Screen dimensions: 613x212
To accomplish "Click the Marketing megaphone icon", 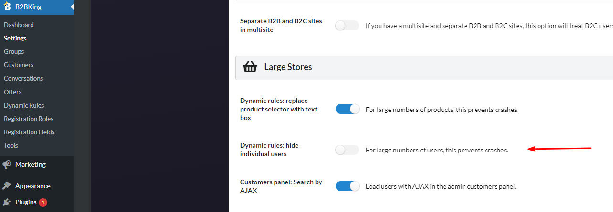I will click(x=7, y=164).
